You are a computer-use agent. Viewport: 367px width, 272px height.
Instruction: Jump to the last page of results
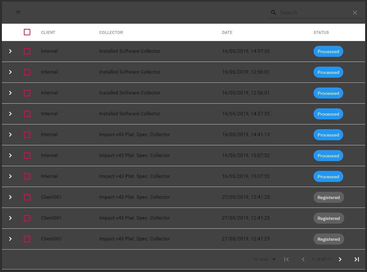(x=357, y=259)
